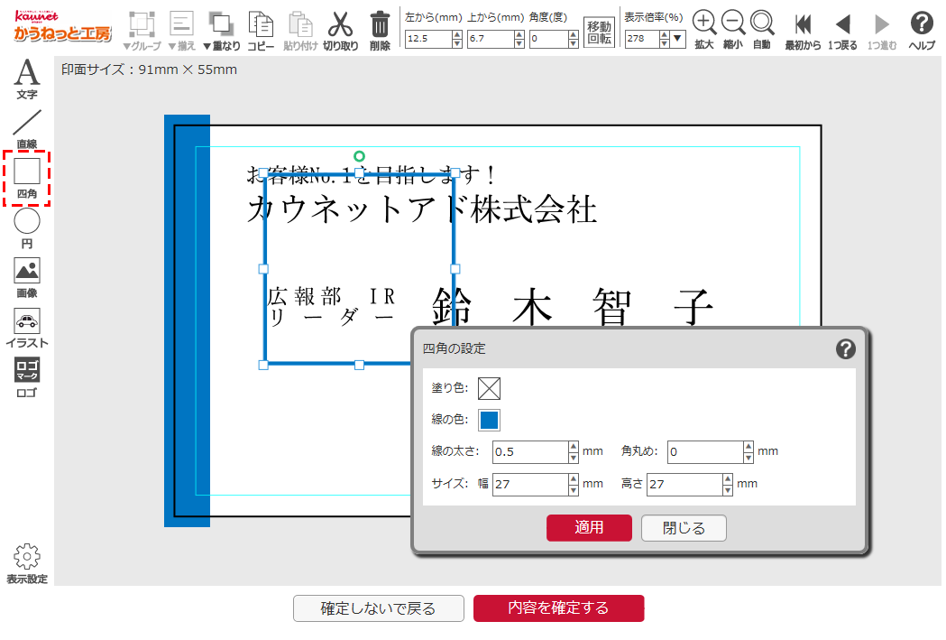The height and width of the screenshot is (640, 946).
Task: Click the 拡大 zoom in icon
Action: coord(703,30)
